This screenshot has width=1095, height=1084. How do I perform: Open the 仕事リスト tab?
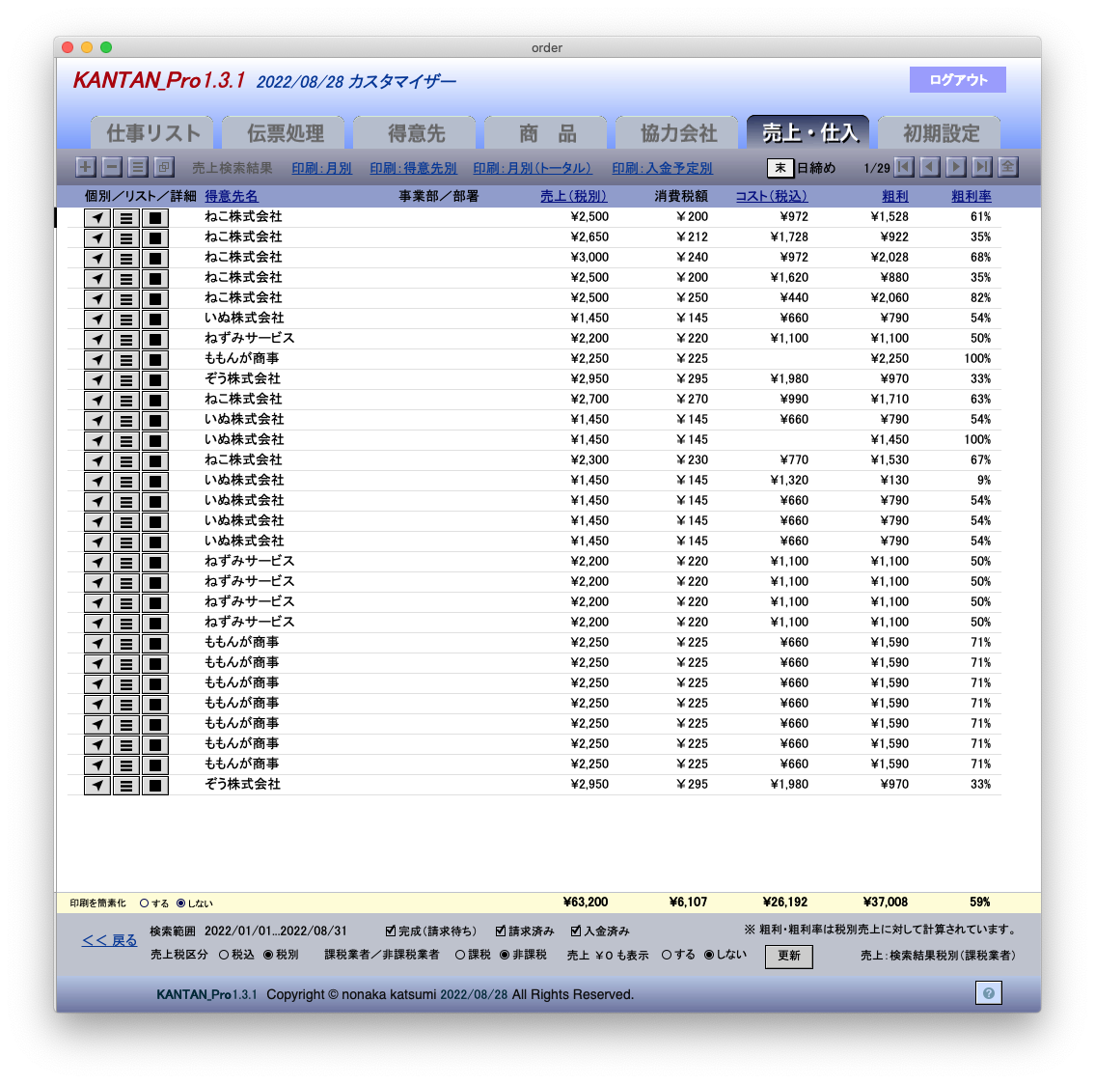[152, 133]
